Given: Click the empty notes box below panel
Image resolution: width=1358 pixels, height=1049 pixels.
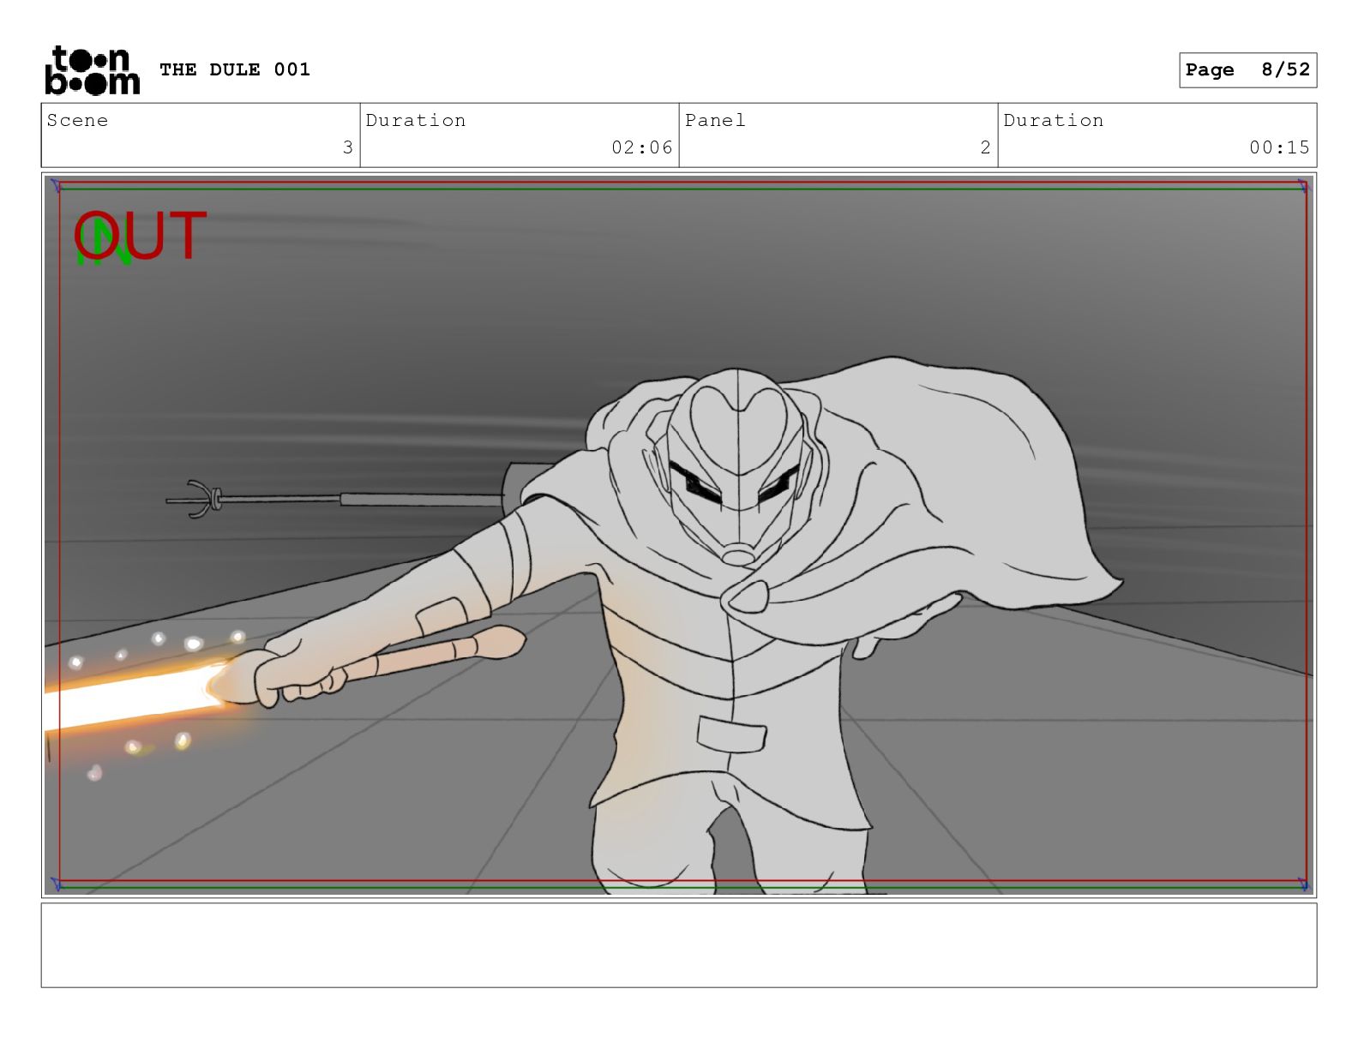Looking at the screenshot, I should 678,945.
